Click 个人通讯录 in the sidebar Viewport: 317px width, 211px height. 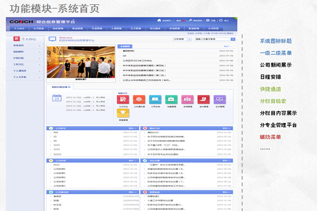20,71
